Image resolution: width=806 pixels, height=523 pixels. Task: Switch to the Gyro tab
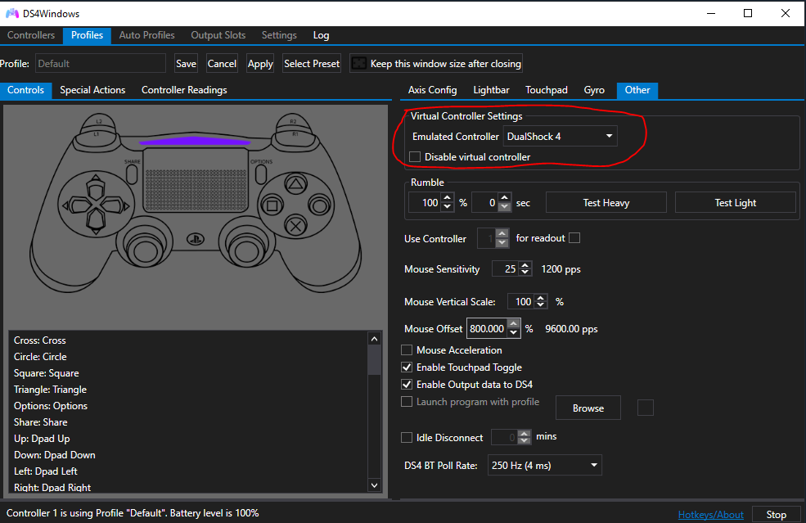[x=594, y=90]
